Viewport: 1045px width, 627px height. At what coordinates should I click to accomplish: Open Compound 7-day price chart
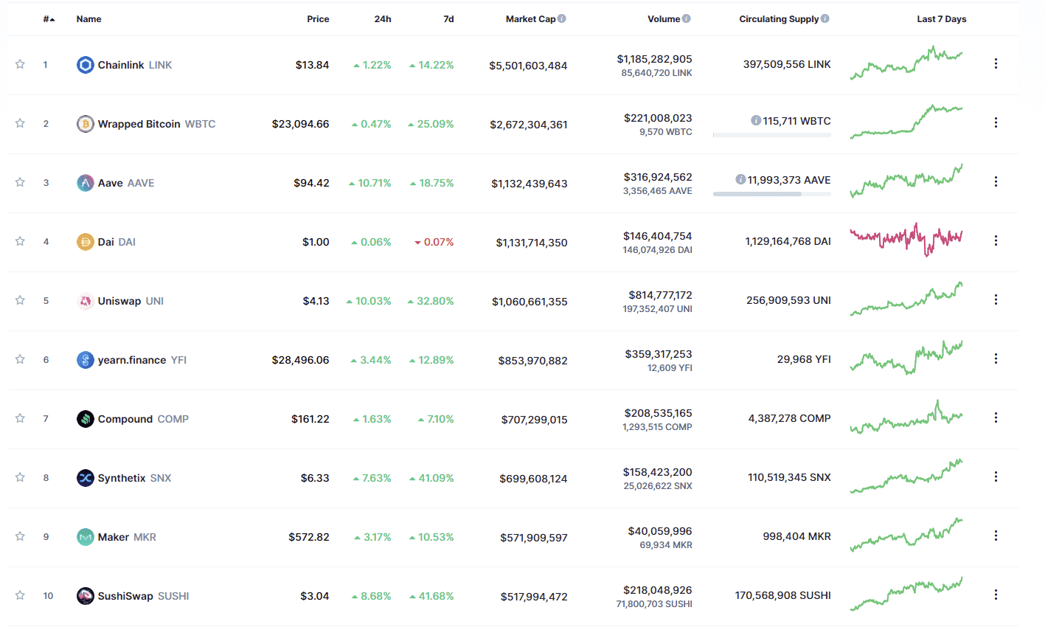[906, 418]
